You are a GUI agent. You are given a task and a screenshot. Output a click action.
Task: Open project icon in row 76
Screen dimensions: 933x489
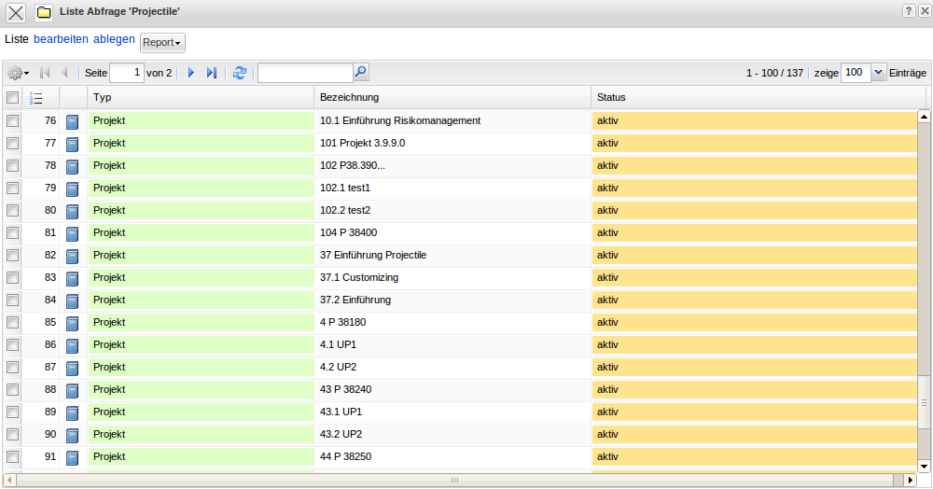[73, 121]
